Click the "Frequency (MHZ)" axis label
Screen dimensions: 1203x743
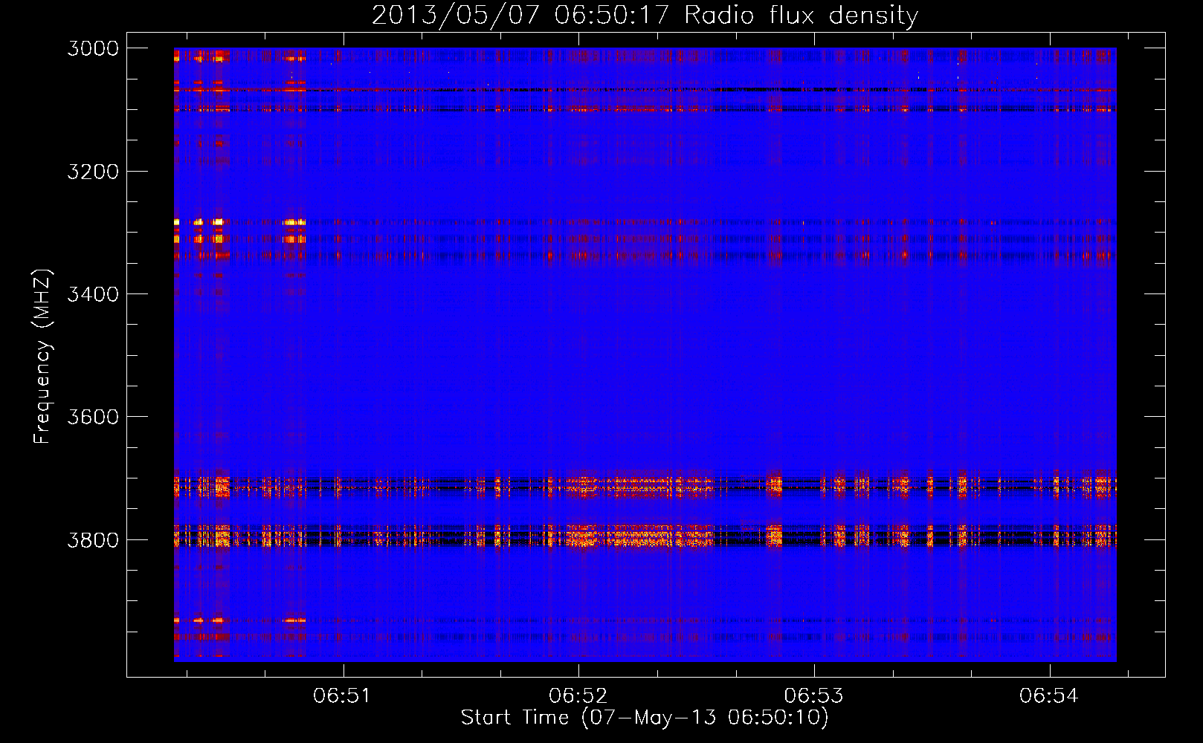tap(43, 357)
